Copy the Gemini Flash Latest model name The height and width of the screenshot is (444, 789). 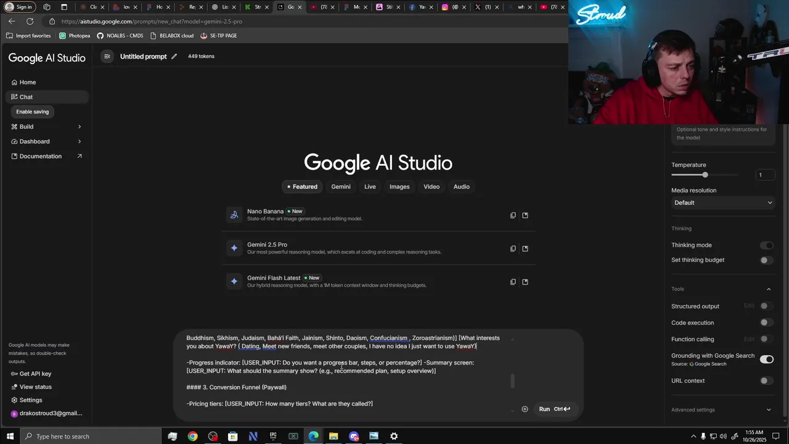[513, 282]
